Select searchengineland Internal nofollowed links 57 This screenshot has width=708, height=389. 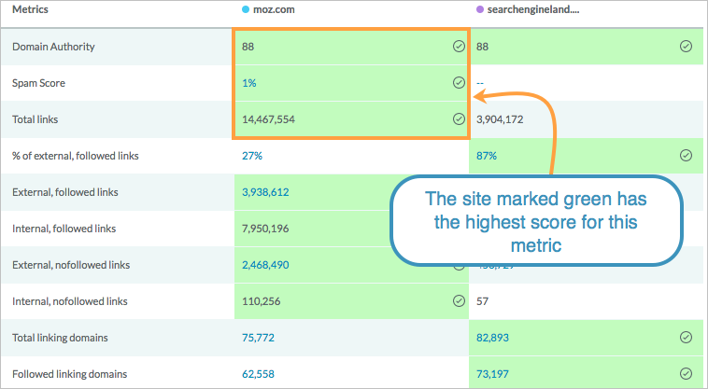pos(482,301)
